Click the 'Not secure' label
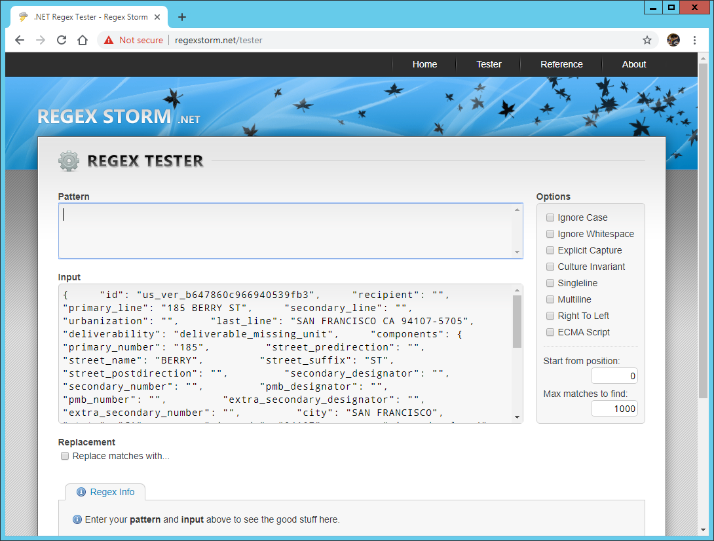This screenshot has width=714, height=541. click(x=141, y=40)
